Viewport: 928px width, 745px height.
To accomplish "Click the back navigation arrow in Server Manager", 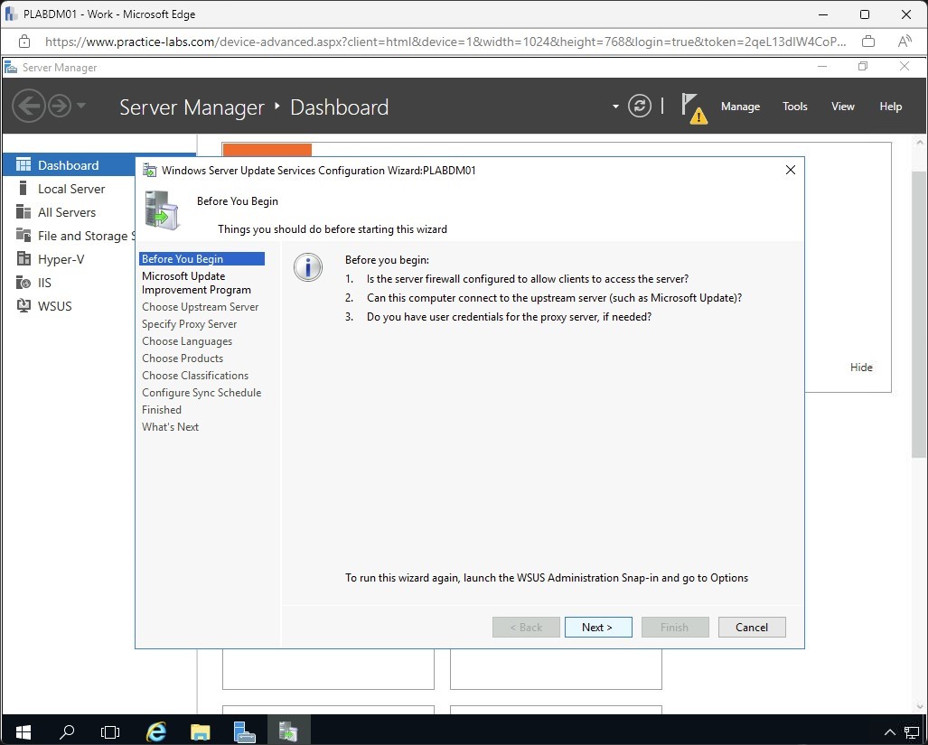I will pos(28,107).
